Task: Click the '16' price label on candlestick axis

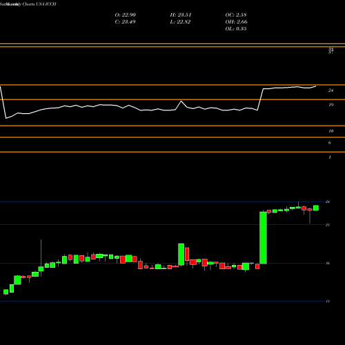Action: (328, 263)
